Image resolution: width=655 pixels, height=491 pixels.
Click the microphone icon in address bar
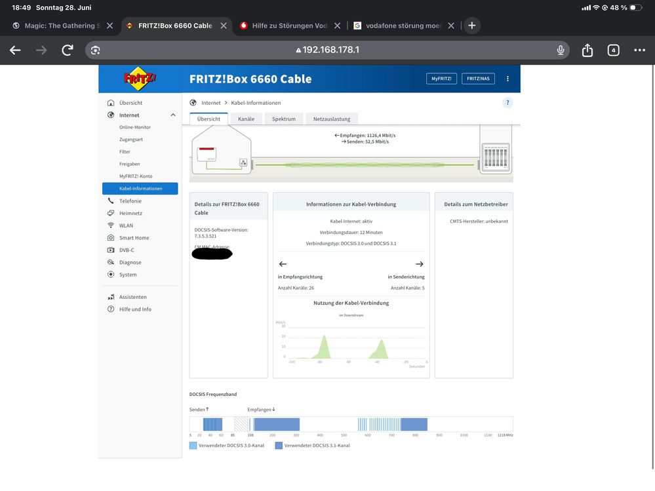click(561, 50)
